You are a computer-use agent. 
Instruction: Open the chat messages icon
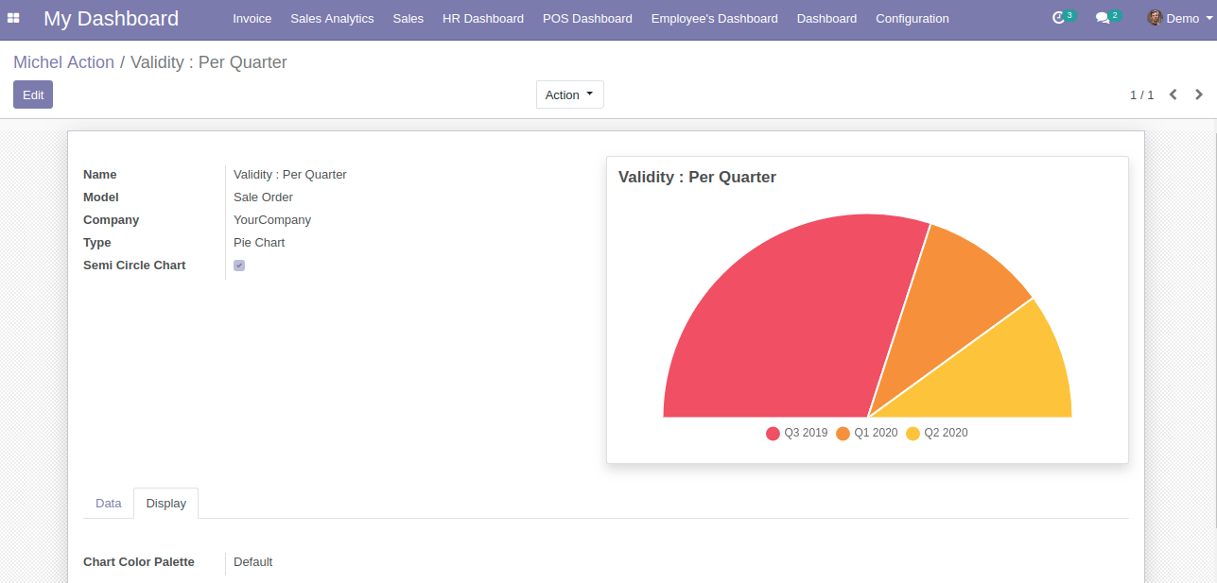coord(1102,18)
